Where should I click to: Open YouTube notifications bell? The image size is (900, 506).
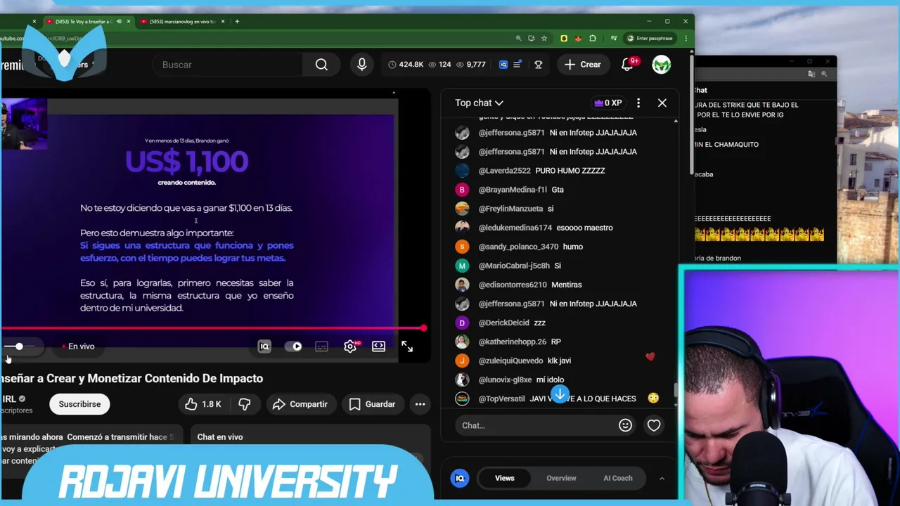627,65
